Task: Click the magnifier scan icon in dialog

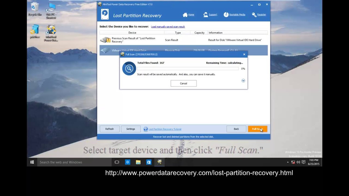Action: pyautogui.click(x=129, y=68)
